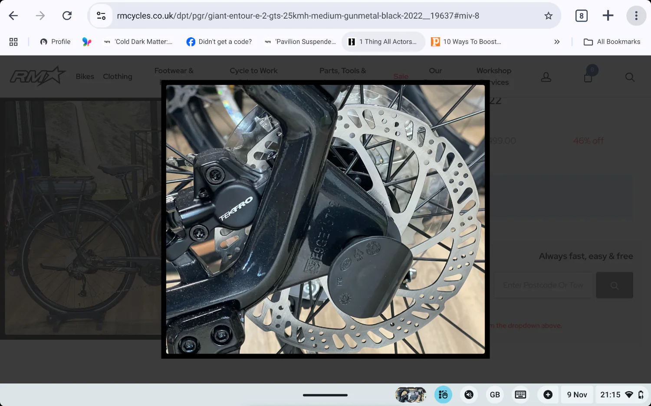The image size is (651, 406).
Task: Open the on-screen keyboard icon
Action: [520, 395]
